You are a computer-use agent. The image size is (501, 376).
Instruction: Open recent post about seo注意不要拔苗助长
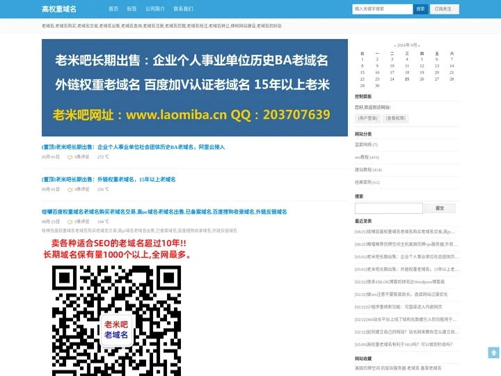click(401, 294)
